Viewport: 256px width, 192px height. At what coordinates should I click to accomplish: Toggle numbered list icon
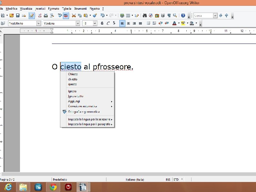pyautogui.click(x=148, y=23)
